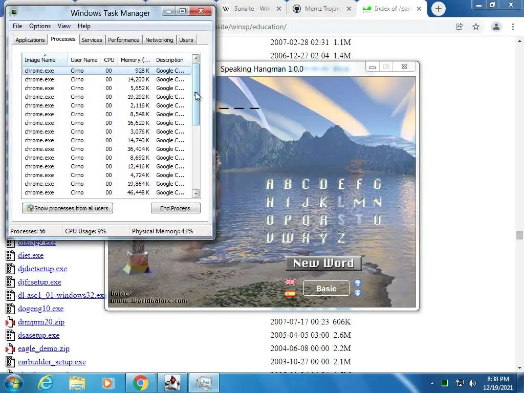Select the Spanish flag voice language
Viewport: 524px width, 393px height.
(x=291, y=294)
